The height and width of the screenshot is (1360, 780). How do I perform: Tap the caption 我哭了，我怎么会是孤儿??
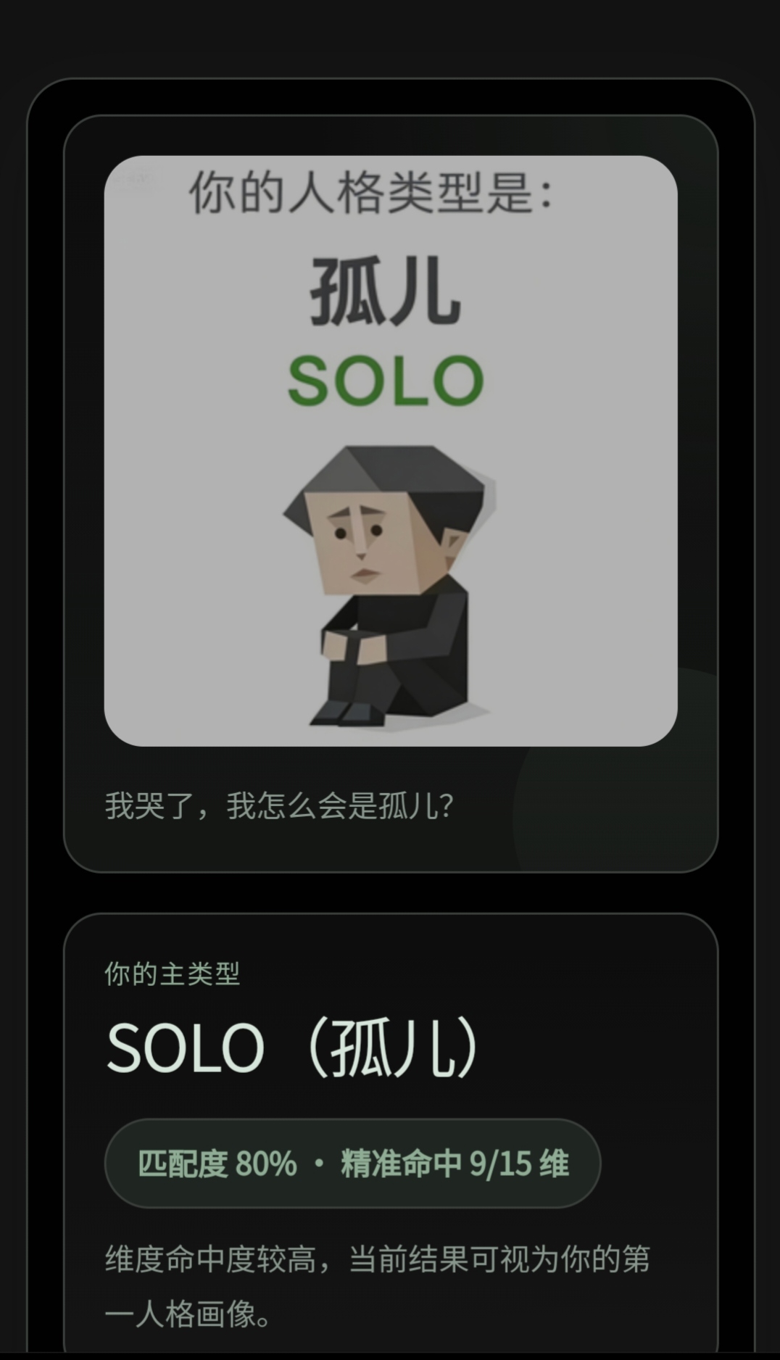click(x=279, y=805)
